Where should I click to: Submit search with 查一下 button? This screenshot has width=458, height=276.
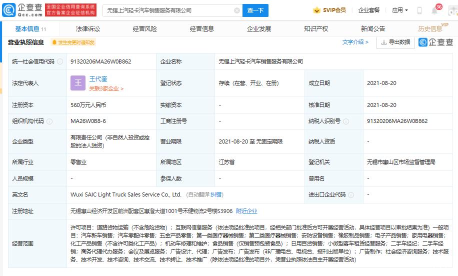click(255, 10)
